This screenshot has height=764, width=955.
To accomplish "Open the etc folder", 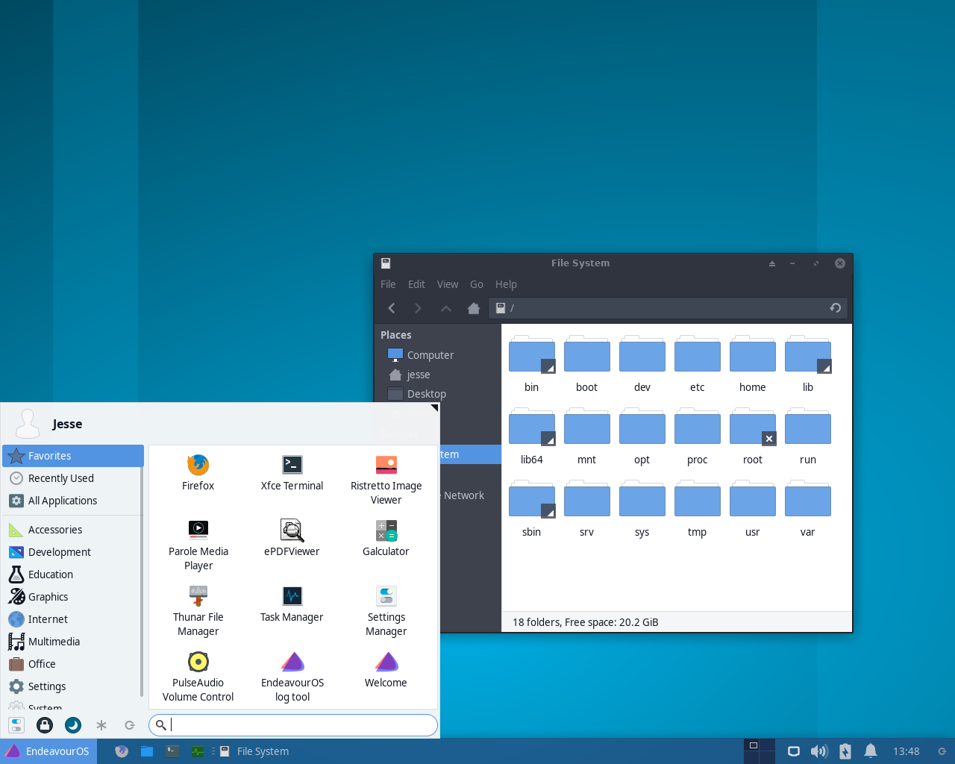I will (x=698, y=365).
